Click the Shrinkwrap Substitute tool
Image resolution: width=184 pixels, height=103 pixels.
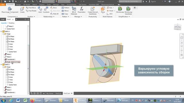click(128, 11)
